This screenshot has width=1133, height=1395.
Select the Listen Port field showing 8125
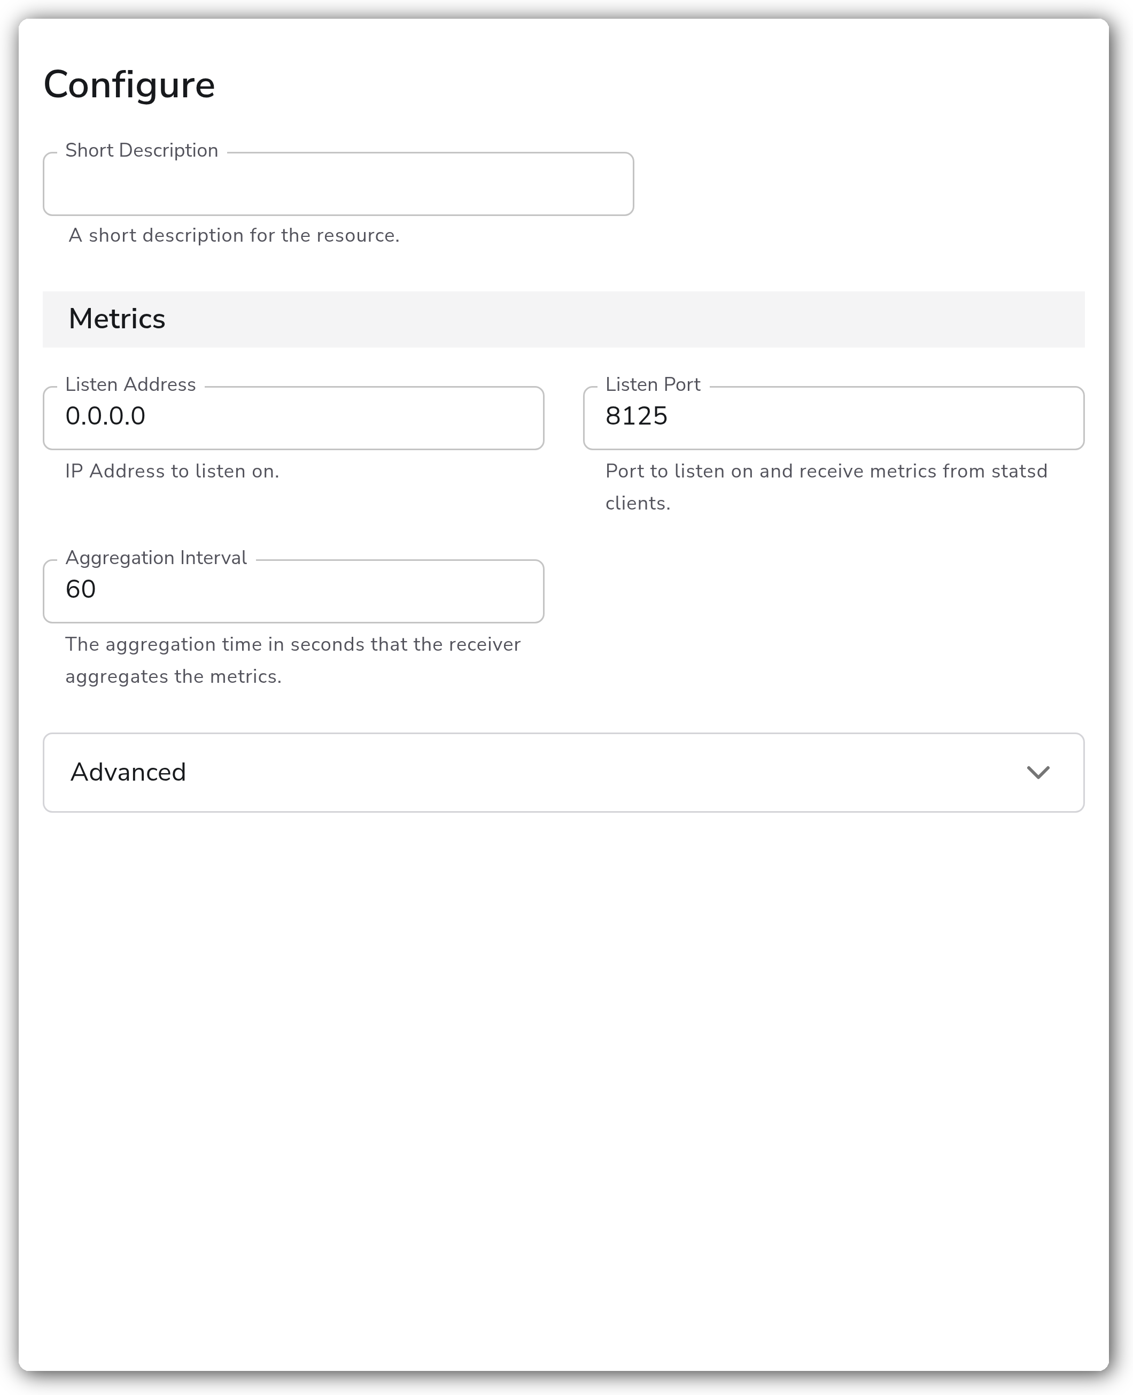click(833, 418)
